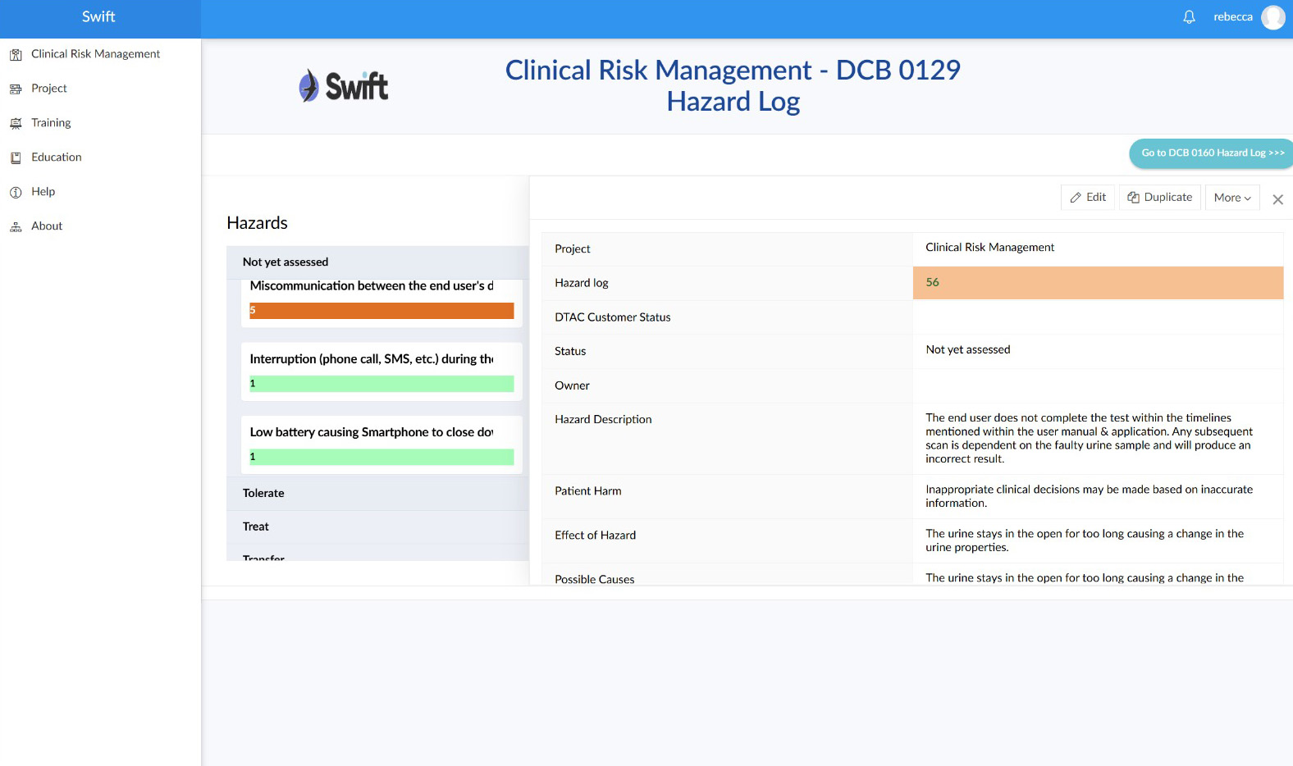
Task: Click the orange risk bar labeled 5
Action: coord(382,311)
